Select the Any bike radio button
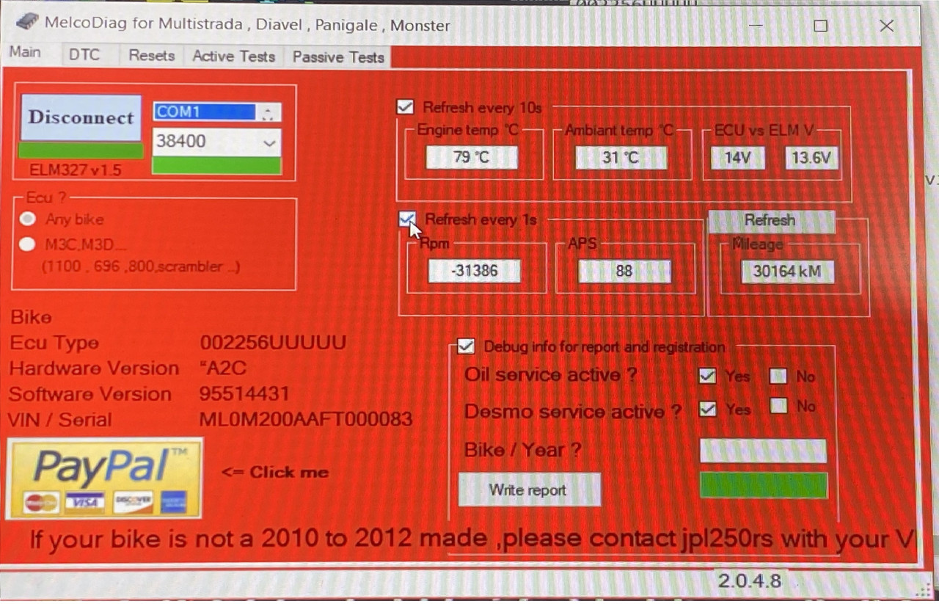939x604 pixels. (x=28, y=219)
